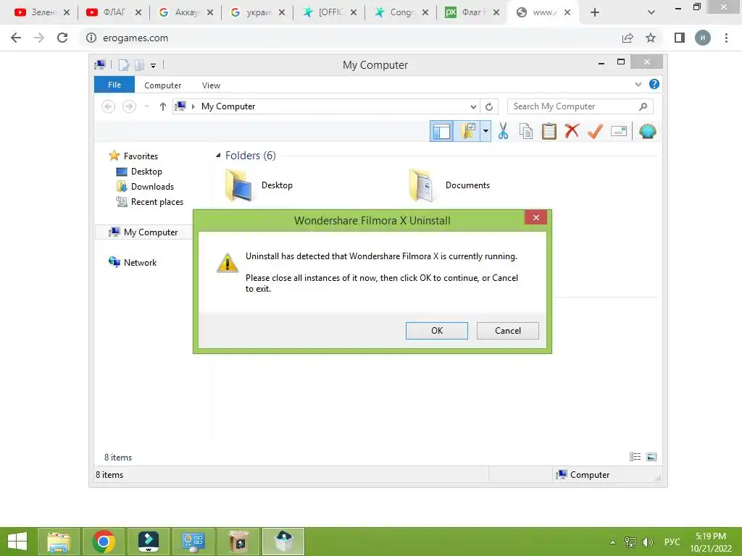The width and height of the screenshot is (742, 556).
Task: Switch to large icons view in status bar
Action: pyautogui.click(x=651, y=457)
